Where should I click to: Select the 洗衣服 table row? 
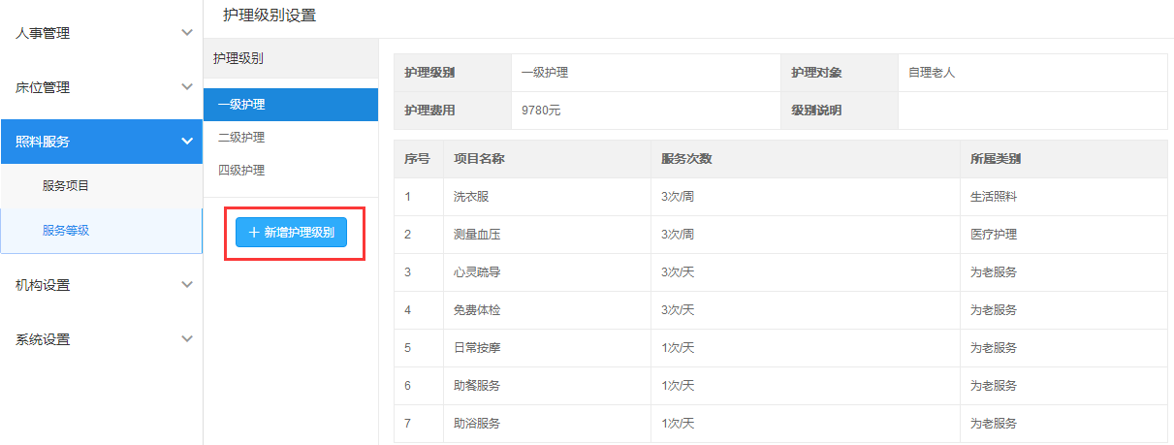471,197
